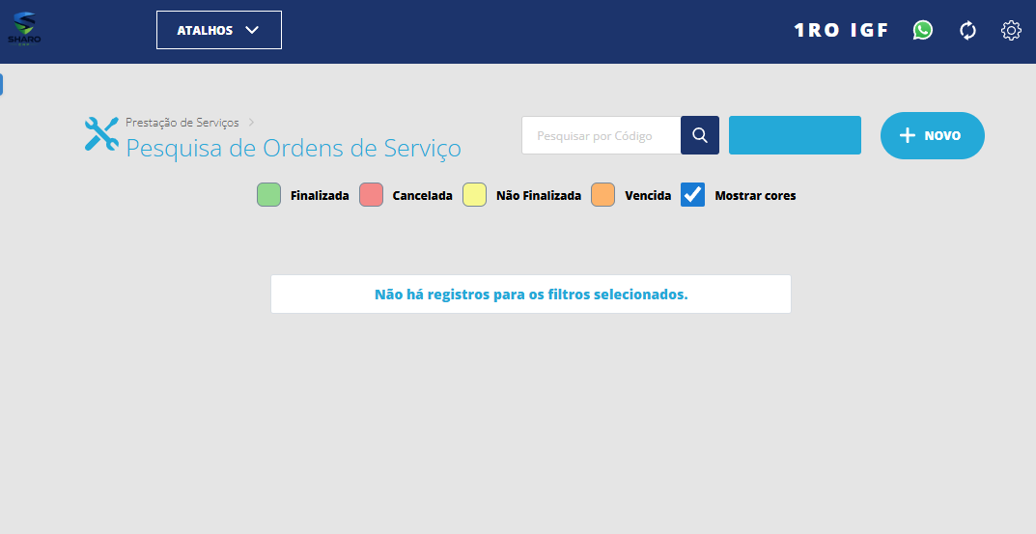Focus the Pesquisar por Código field

[602, 135]
